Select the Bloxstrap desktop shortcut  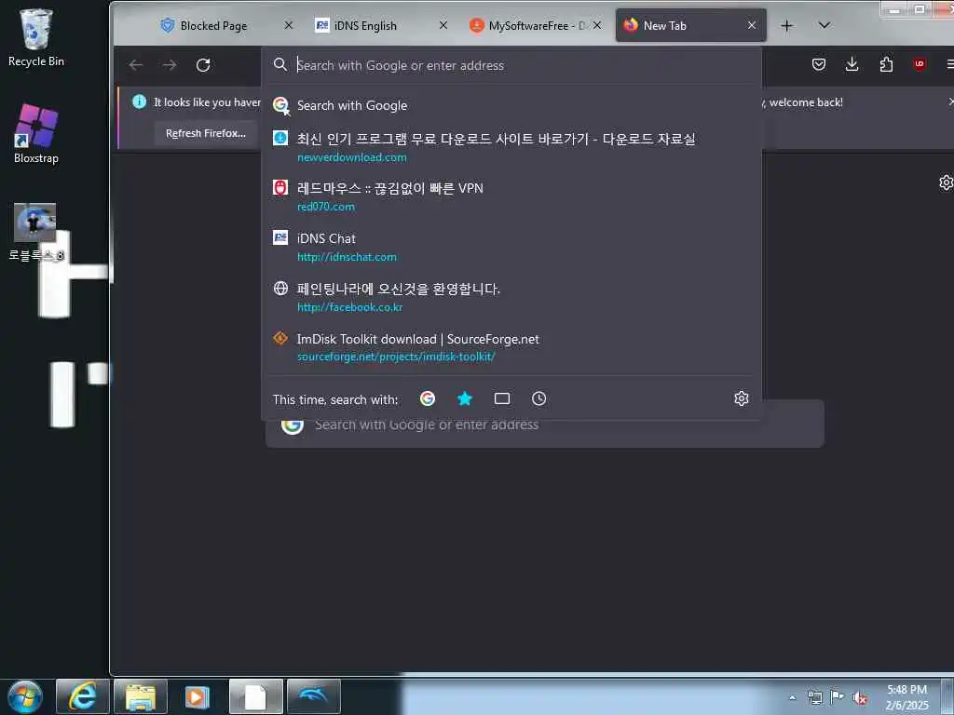(36, 134)
